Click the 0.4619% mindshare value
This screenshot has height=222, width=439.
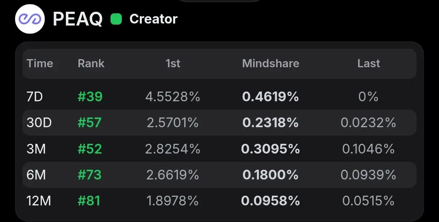click(x=270, y=97)
